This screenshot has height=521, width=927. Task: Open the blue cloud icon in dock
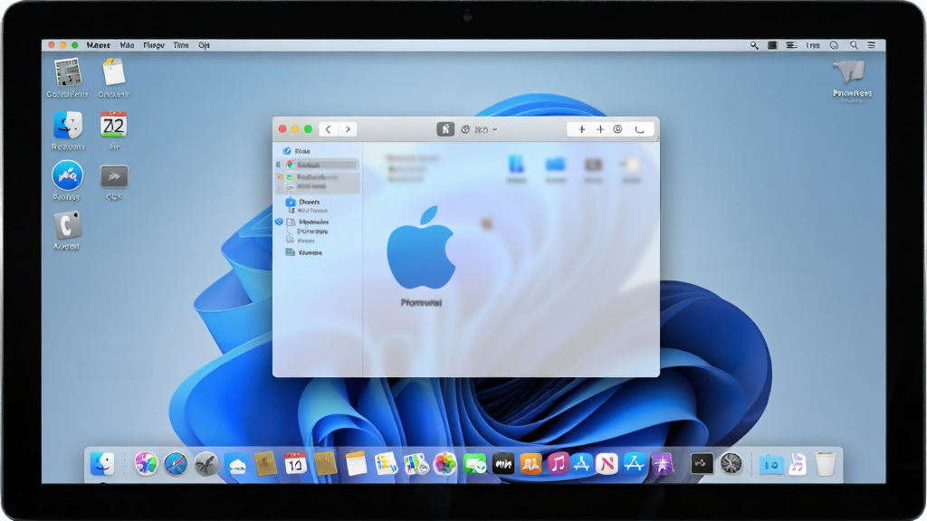(236, 465)
